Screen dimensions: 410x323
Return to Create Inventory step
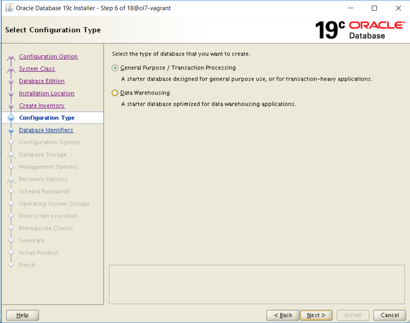pos(42,105)
